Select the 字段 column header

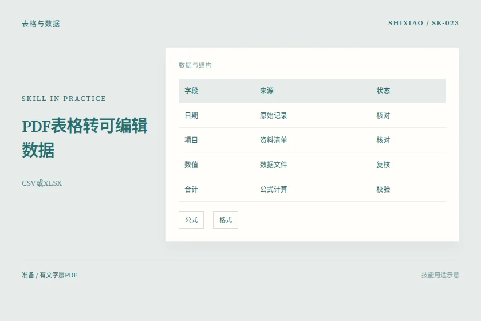[191, 91]
